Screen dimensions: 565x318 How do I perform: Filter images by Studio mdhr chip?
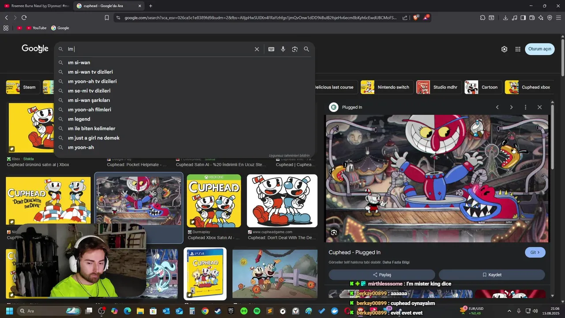(x=439, y=87)
